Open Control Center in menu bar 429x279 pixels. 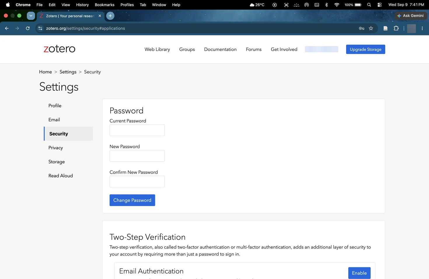coord(379,5)
